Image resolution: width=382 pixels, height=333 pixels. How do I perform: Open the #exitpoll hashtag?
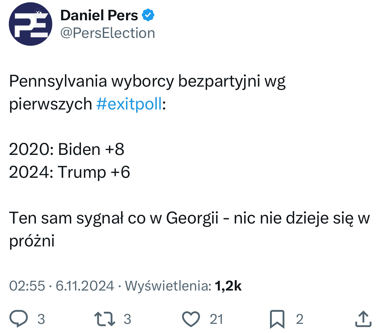(x=129, y=104)
